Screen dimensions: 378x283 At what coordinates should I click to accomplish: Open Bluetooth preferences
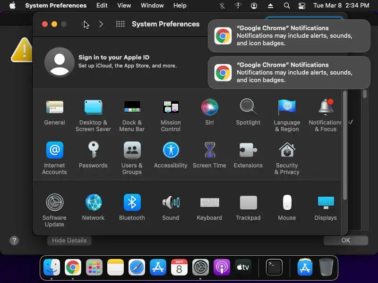[132, 208]
